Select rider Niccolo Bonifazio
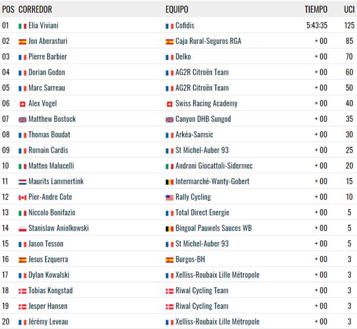This screenshot has height=329, width=357. pos(52,213)
